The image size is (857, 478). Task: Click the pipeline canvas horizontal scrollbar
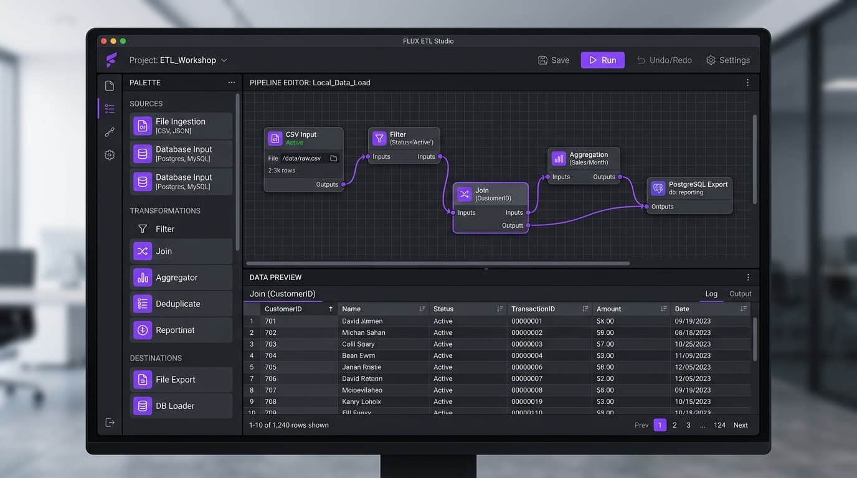tap(438, 263)
